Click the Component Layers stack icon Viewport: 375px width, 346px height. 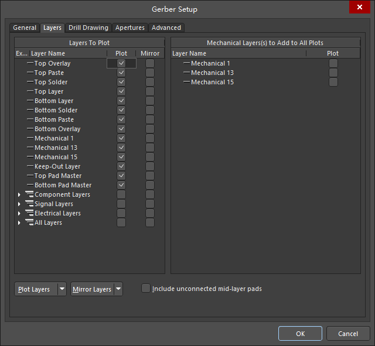coord(29,194)
